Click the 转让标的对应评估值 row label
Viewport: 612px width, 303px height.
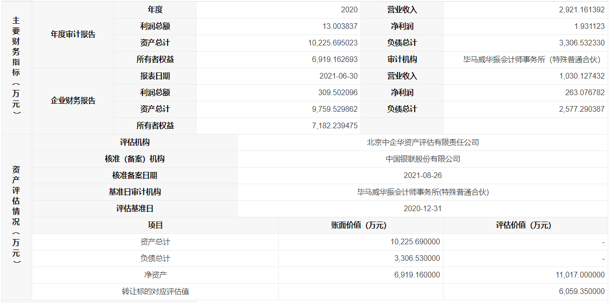155,292
